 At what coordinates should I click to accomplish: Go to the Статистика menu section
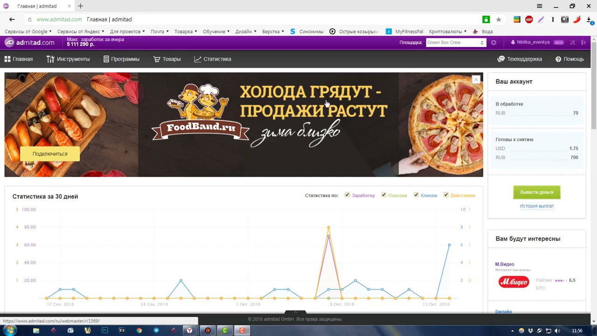(213, 59)
